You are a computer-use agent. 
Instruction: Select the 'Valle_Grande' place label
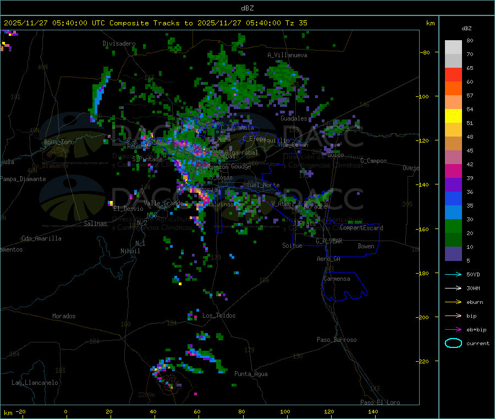pos(163,203)
